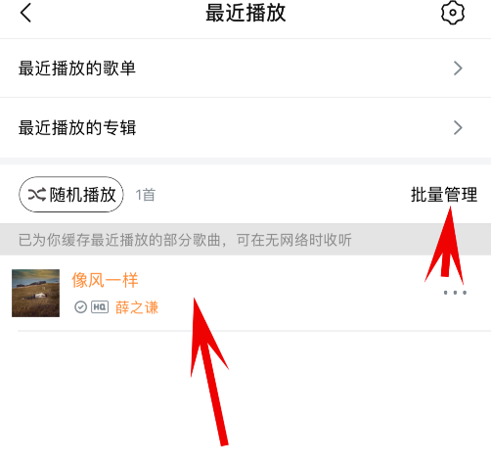The image size is (491, 464).
Task: Tap the HQ quality badge
Action: [x=100, y=307]
